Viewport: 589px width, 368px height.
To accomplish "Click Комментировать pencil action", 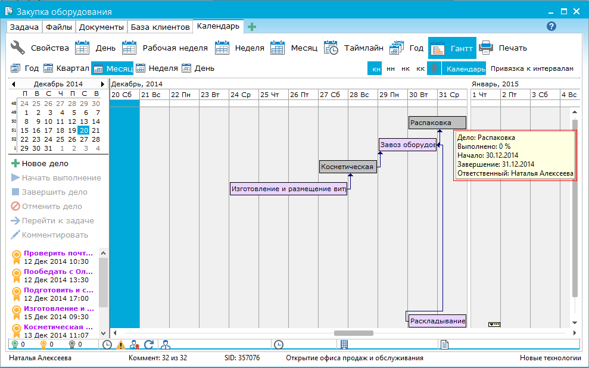I will 49,235.
